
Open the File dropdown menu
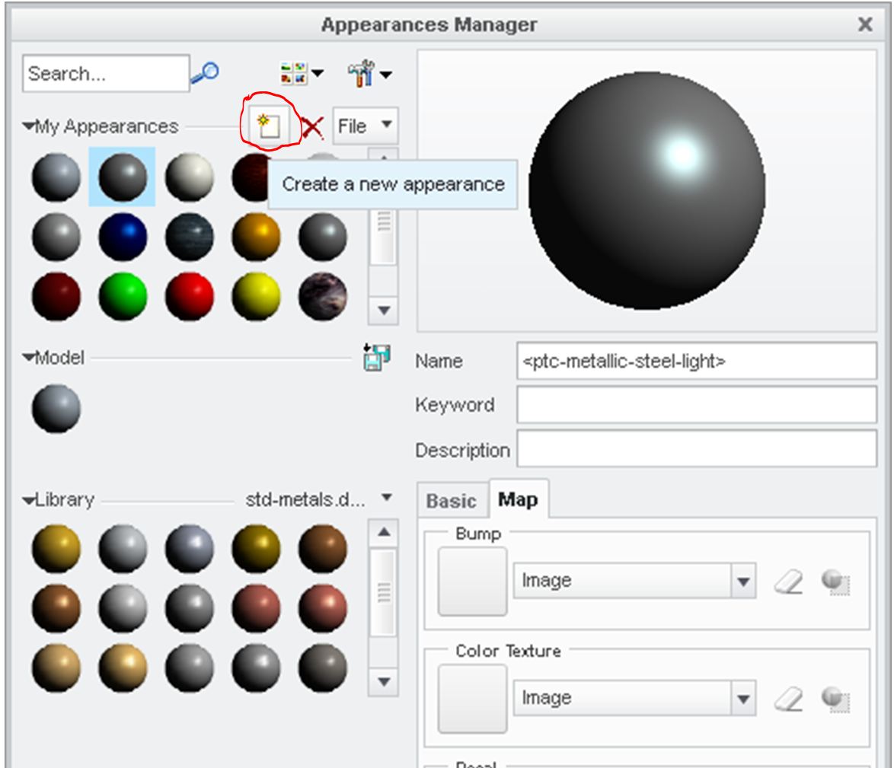point(365,126)
